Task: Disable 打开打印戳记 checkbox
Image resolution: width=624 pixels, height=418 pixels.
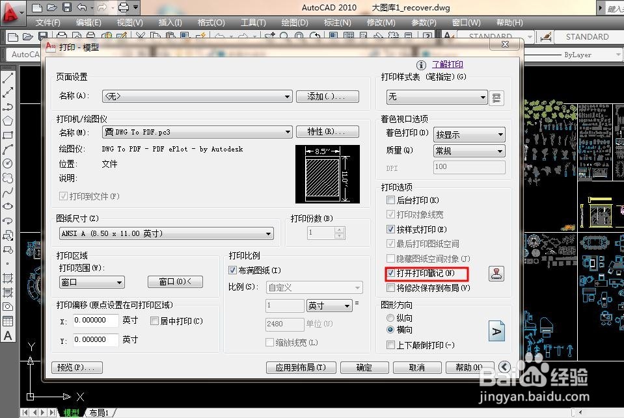Action: click(x=391, y=273)
